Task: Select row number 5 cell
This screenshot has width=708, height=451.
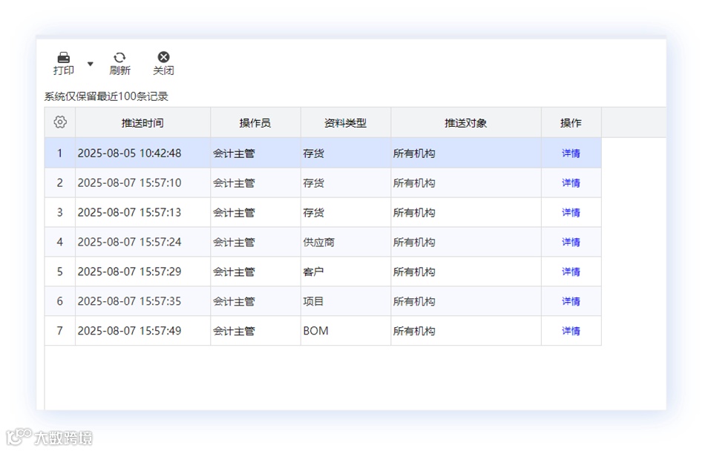Action: [59, 271]
